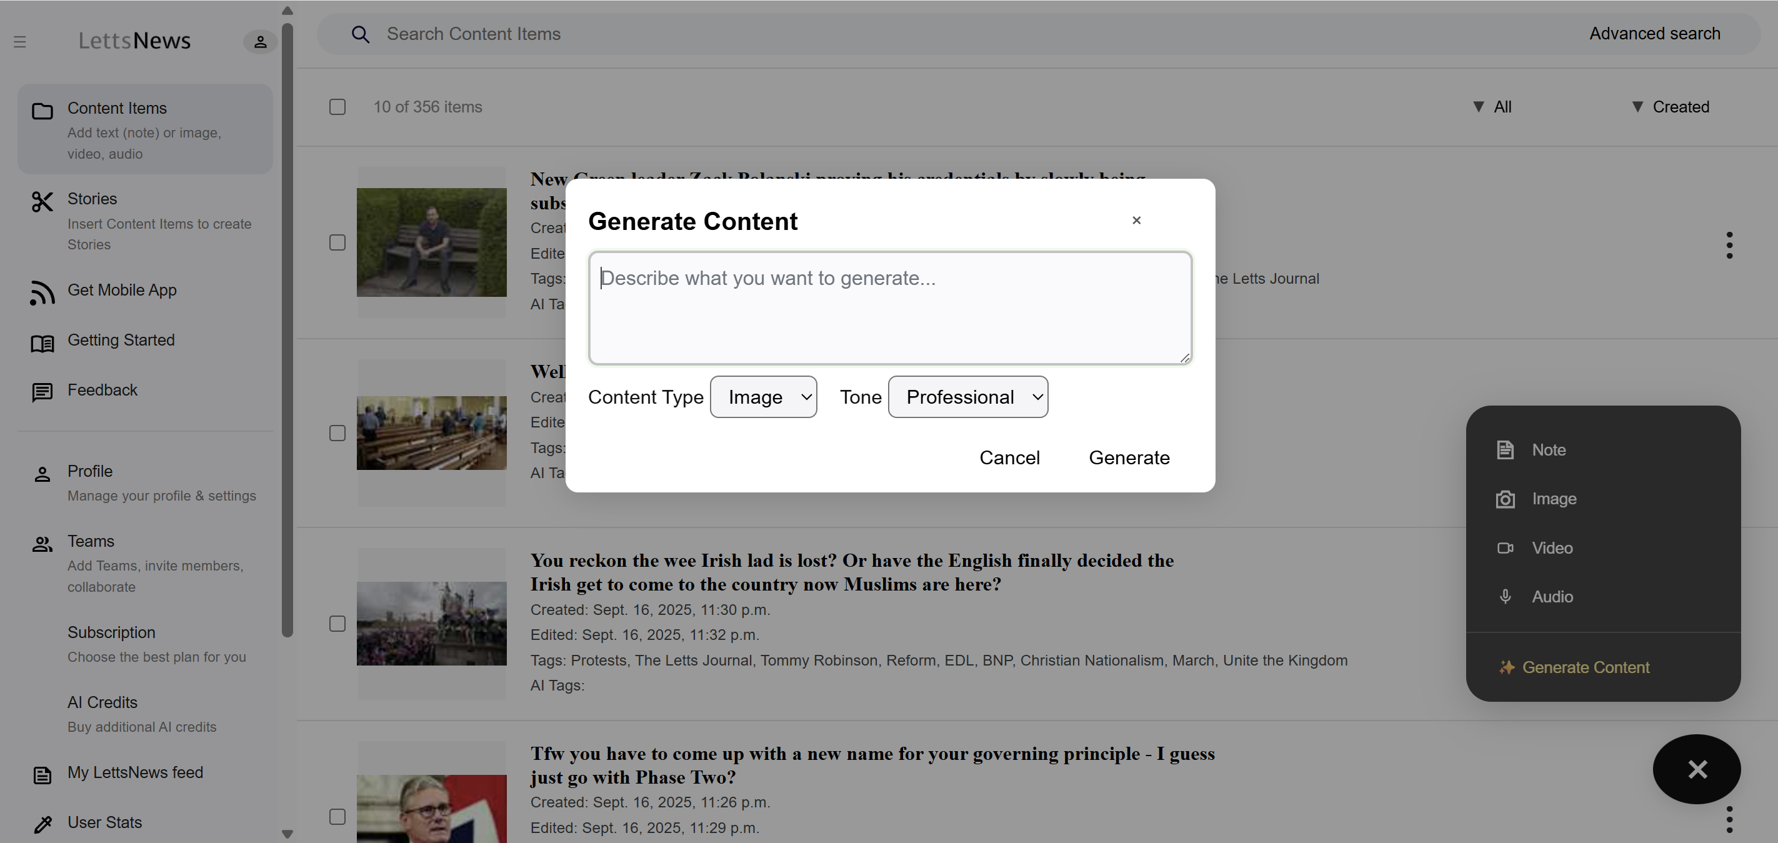Click the Getting Started book icon
The width and height of the screenshot is (1778, 843).
[x=42, y=343]
